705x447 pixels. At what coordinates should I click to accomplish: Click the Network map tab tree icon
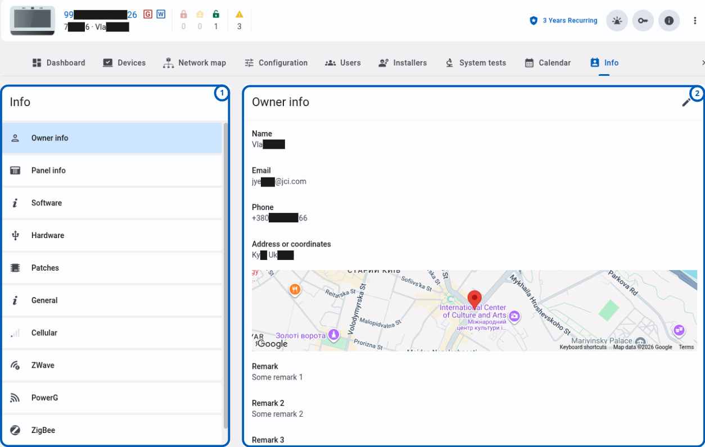pos(168,63)
